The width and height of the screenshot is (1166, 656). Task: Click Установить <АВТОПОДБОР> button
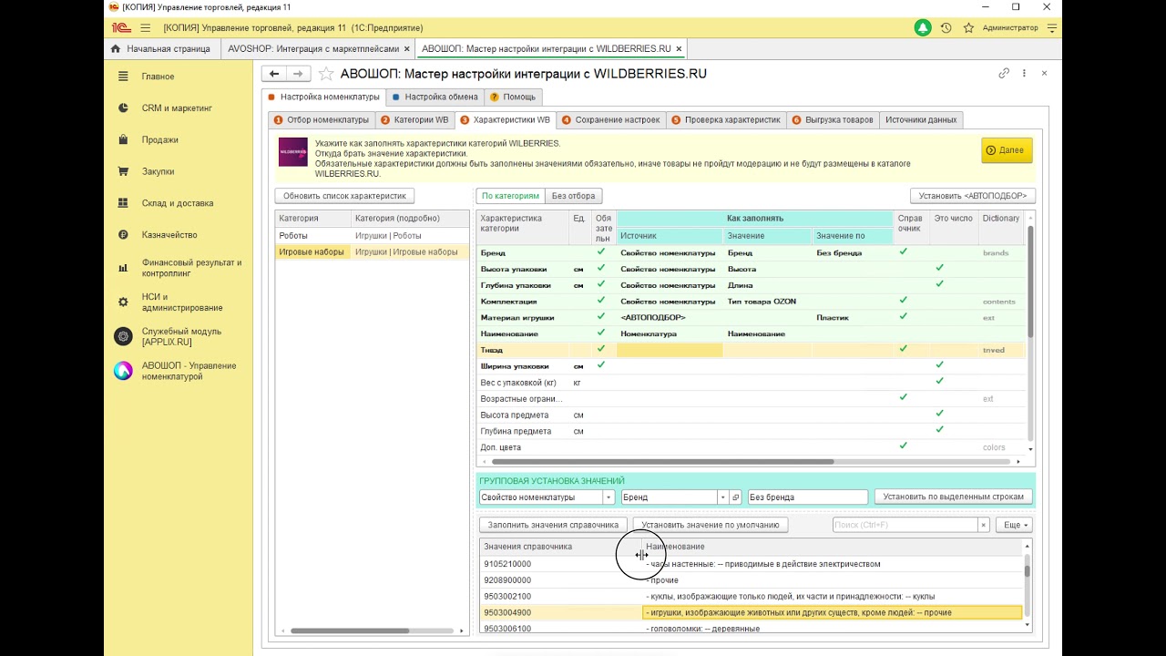click(973, 196)
